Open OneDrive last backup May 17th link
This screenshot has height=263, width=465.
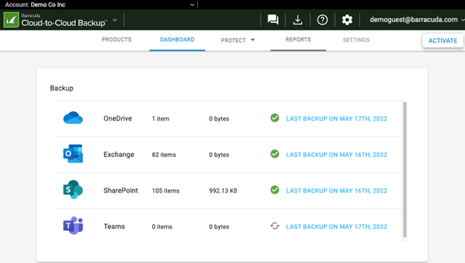click(337, 118)
